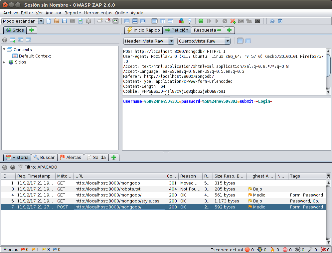Switch to the Respuesta tab
This screenshot has width=332, height=253.
click(x=208, y=30)
